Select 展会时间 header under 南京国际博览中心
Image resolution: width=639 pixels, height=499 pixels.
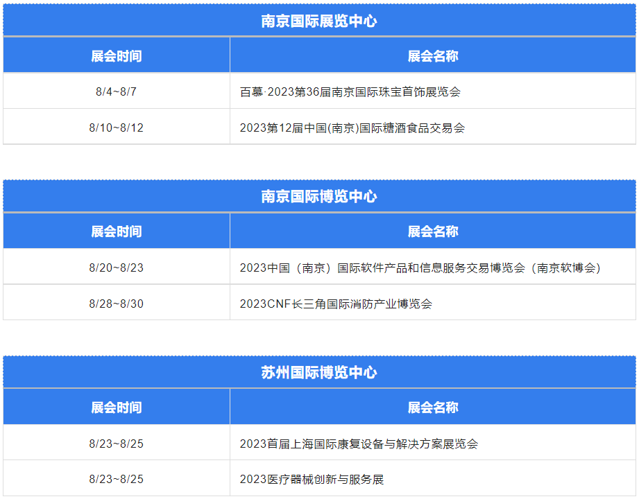[117, 231]
